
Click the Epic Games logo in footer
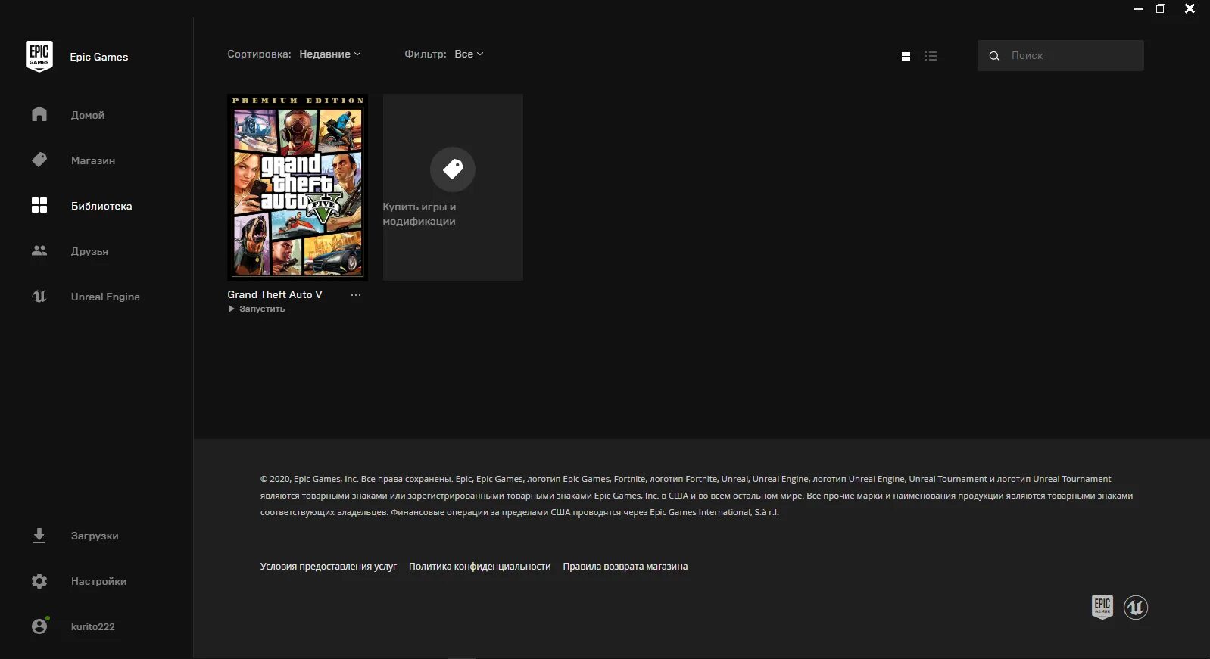coord(1102,607)
